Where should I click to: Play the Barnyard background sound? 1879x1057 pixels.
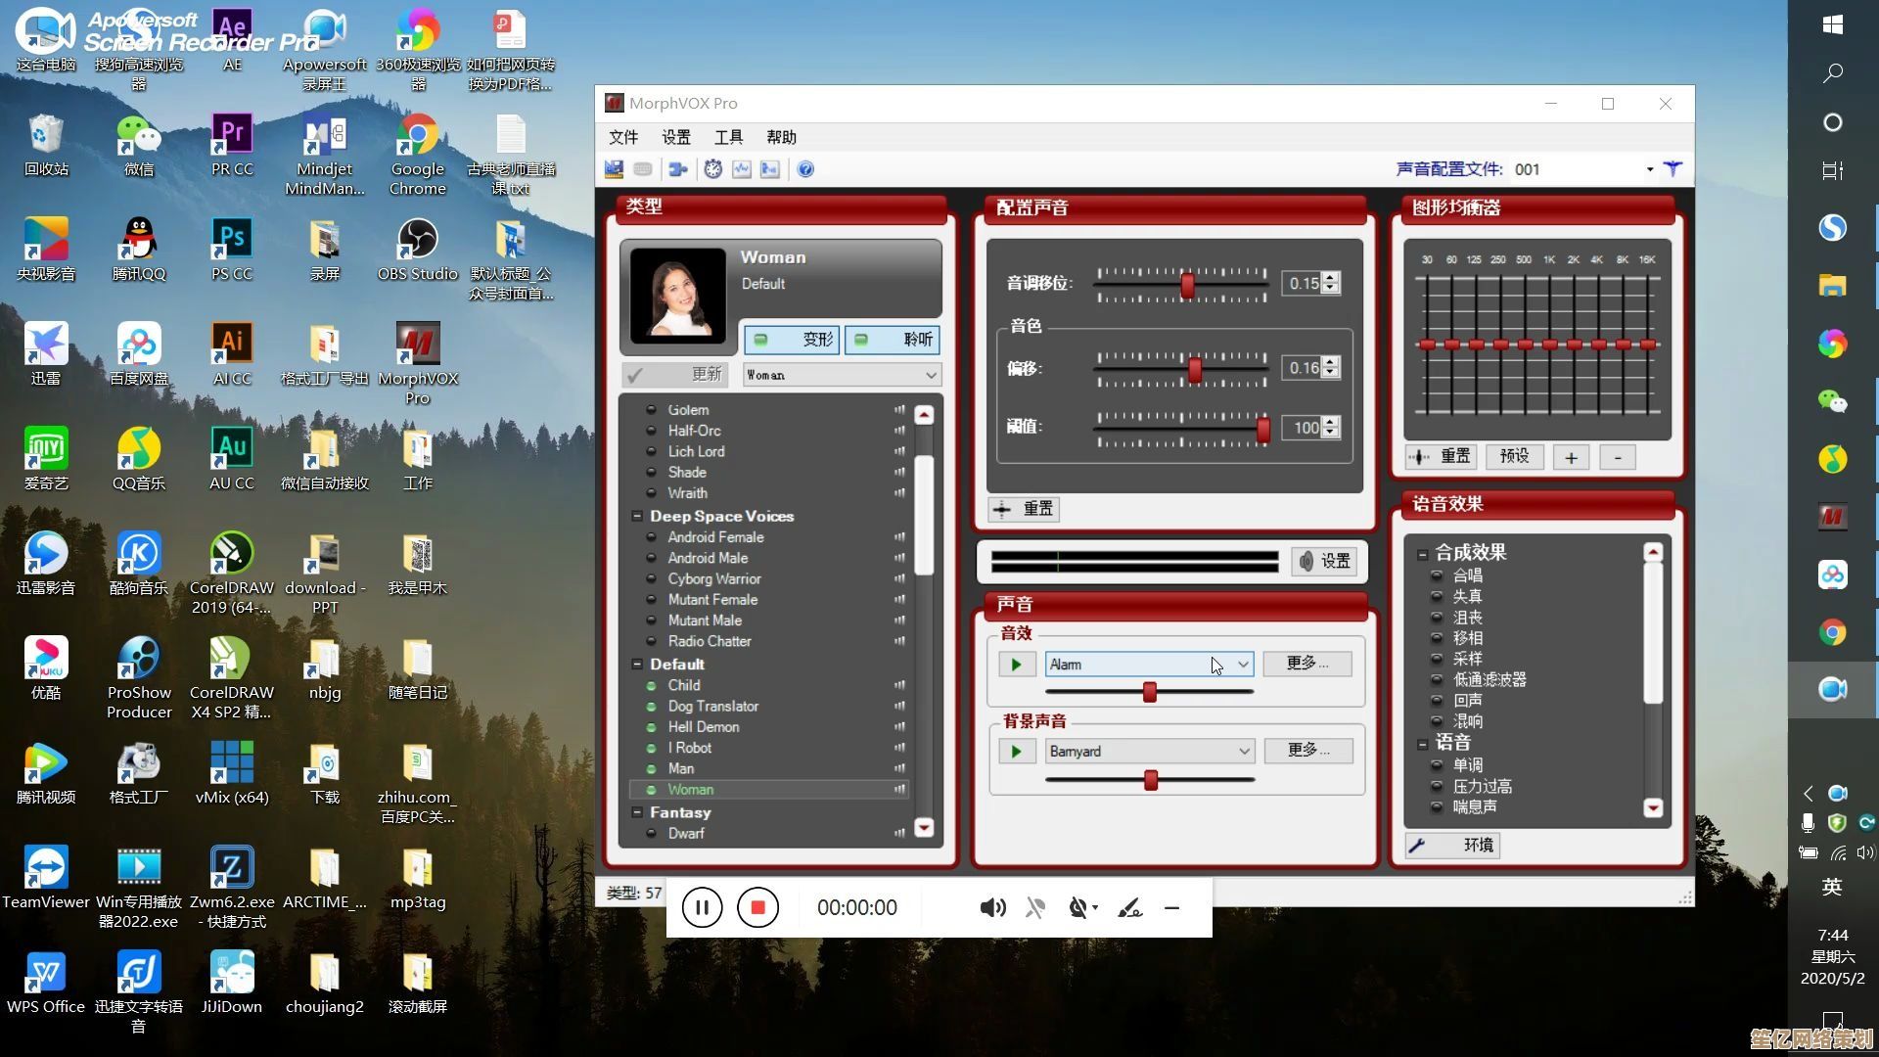[1016, 752]
